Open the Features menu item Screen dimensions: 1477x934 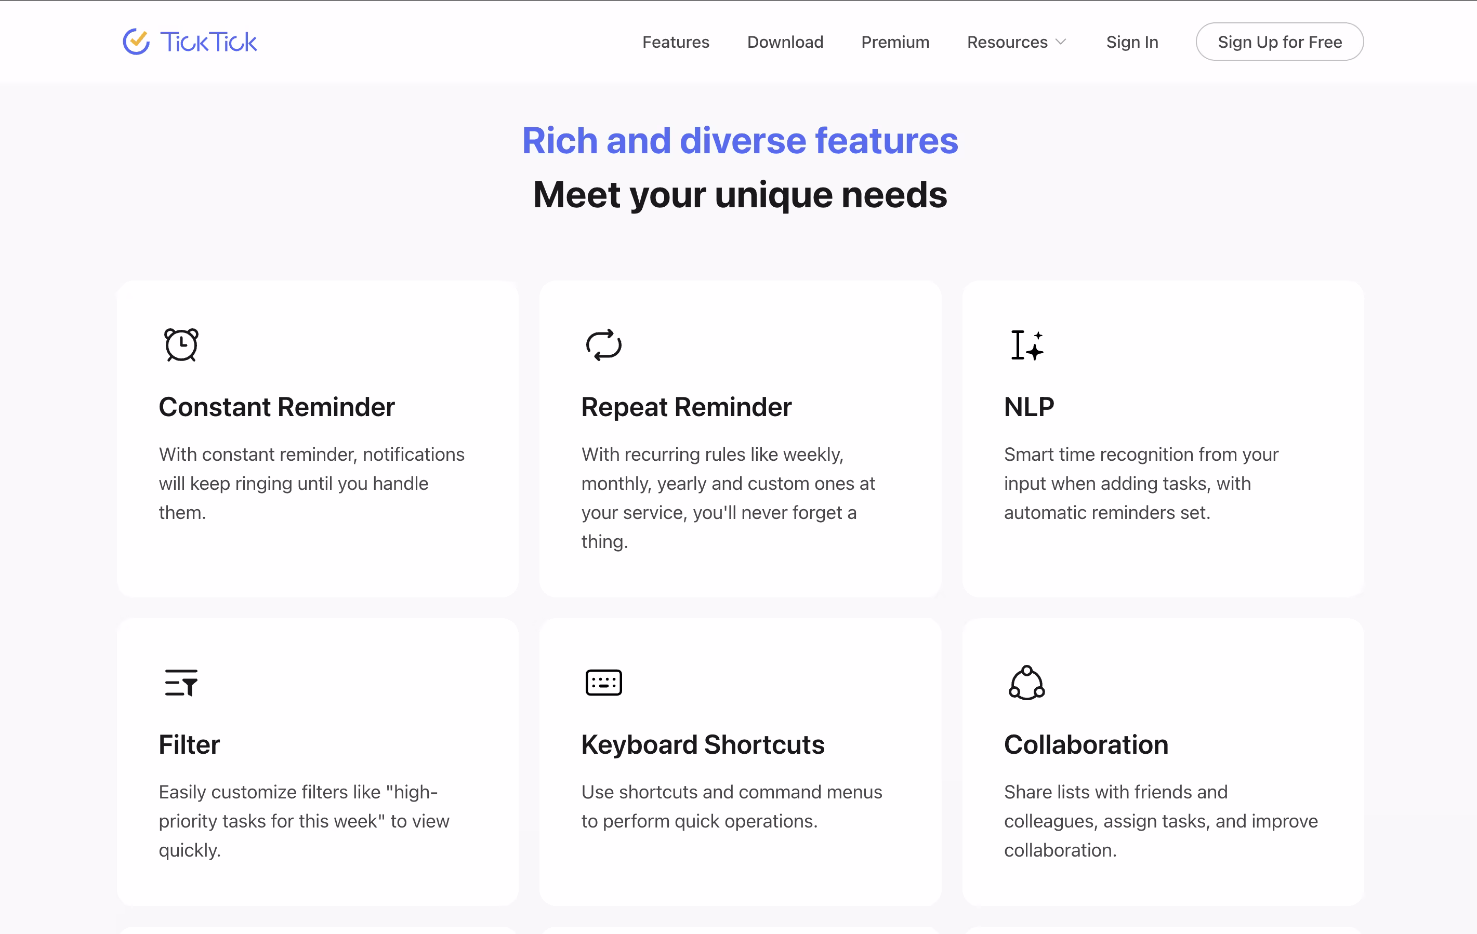pyautogui.click(x=675, y=42)
